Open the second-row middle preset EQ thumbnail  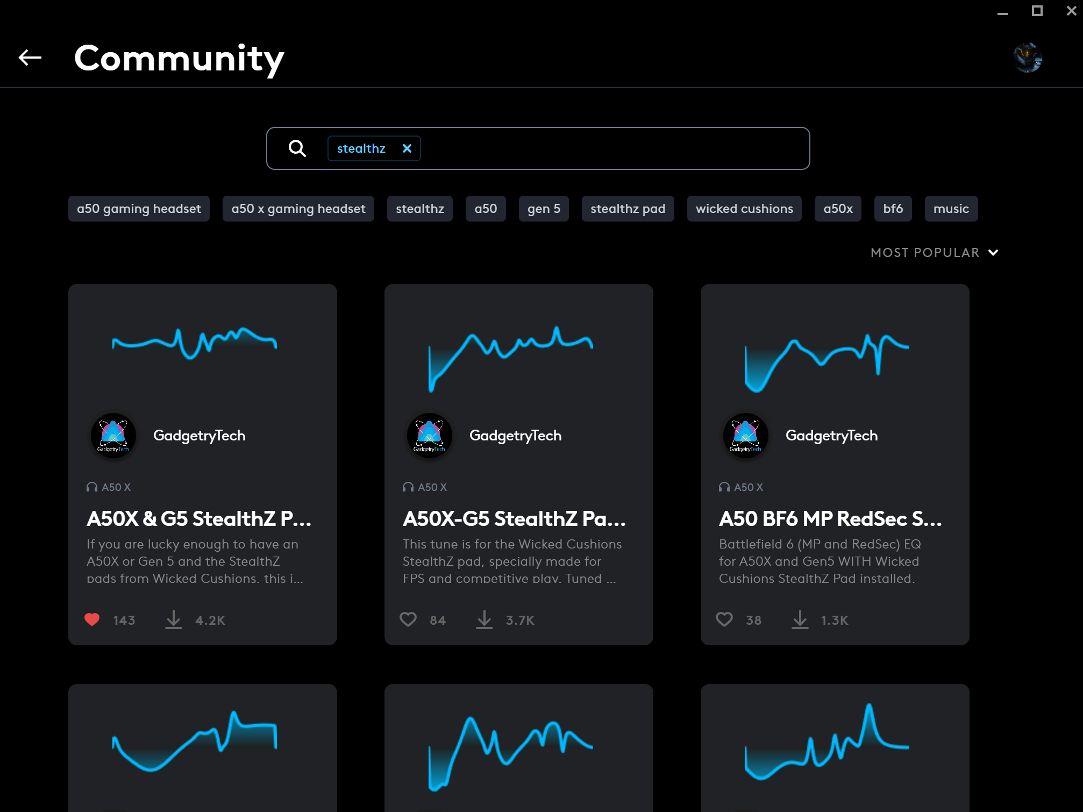pyautogui.click(x=511, y=753)
